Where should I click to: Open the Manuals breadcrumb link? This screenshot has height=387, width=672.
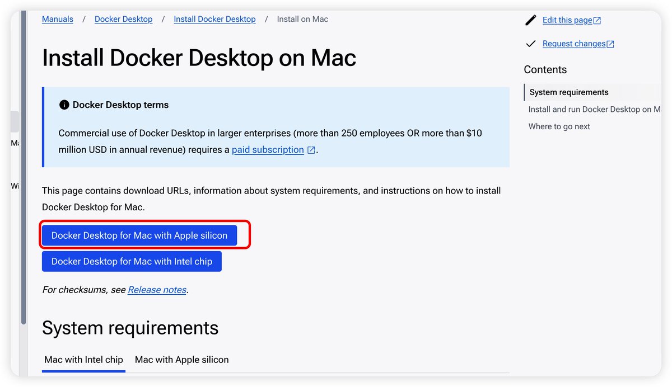click(x=58, y=19)
